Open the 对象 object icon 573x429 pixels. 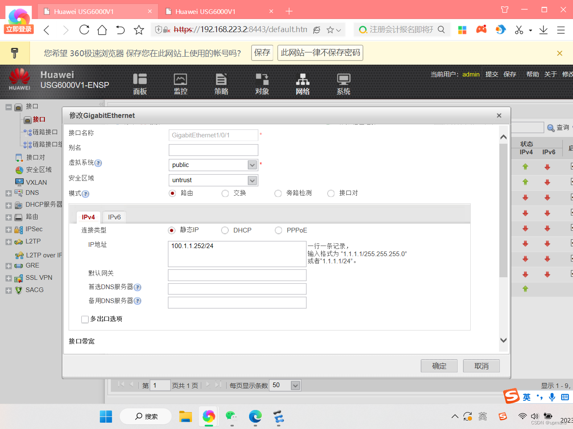tap(262, 84)
